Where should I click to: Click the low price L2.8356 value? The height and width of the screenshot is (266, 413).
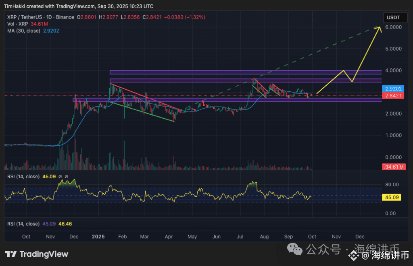(x=130, y=17)
